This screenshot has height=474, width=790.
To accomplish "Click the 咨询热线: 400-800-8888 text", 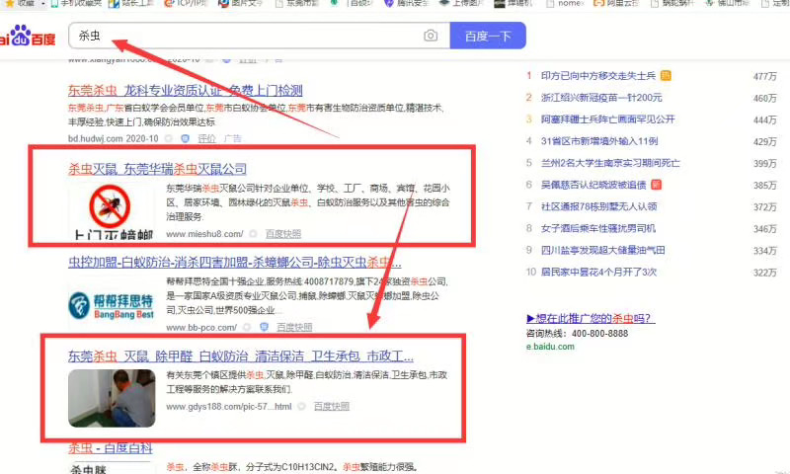I will [578, 334].
